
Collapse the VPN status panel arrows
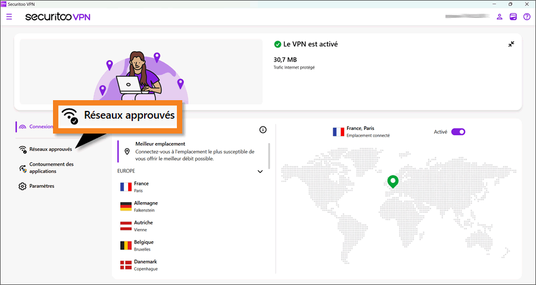point(511,44)
